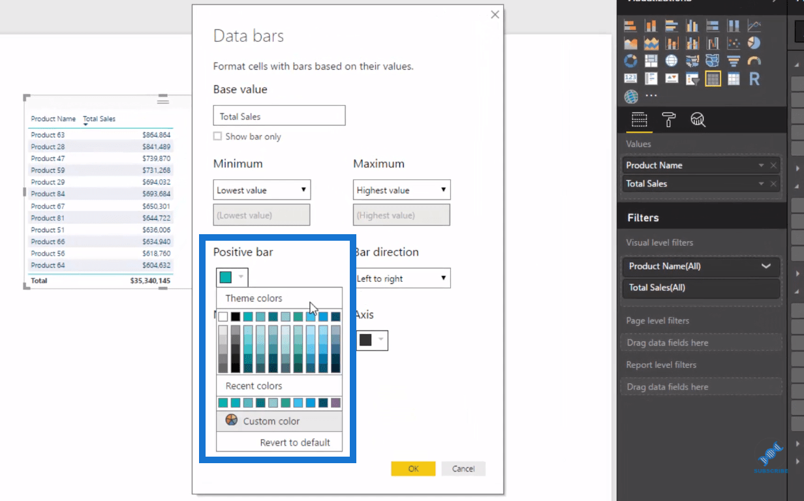
Task: Select the Product 84 row
Action: tap(100, 194)
